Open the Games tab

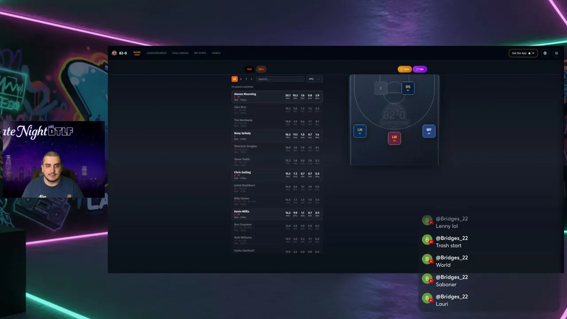point(216,53)
